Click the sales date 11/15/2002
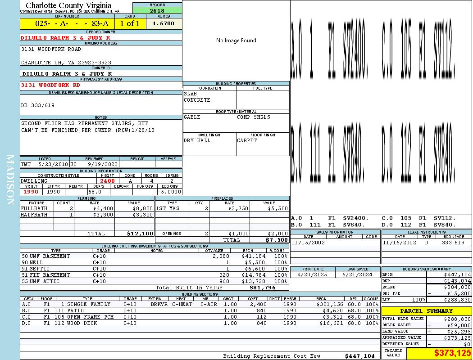This screenshot has height=360, width=473. (x=308, y=243)
